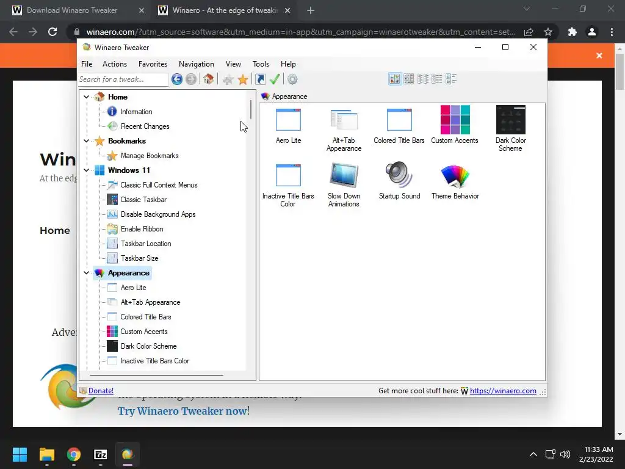Click the tree pane horizontal scrollbar
The height and width of the screenshot is (469, 625).
click(x=156, y=376)
